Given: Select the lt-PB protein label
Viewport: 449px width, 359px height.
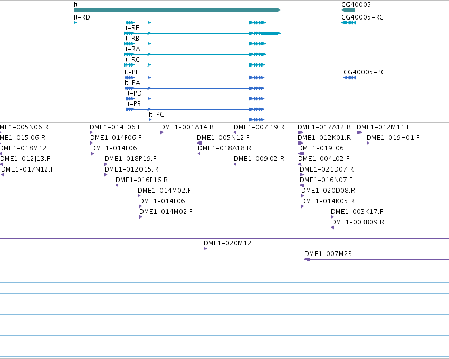Looking at the screenshot, I should pos(133,104).
